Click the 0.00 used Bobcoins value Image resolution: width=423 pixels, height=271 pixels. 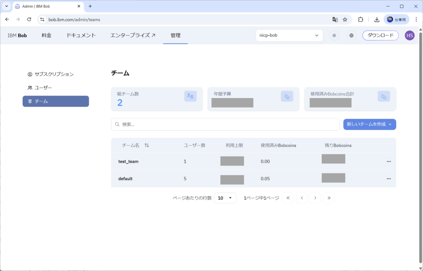click(x=265, y=161)
